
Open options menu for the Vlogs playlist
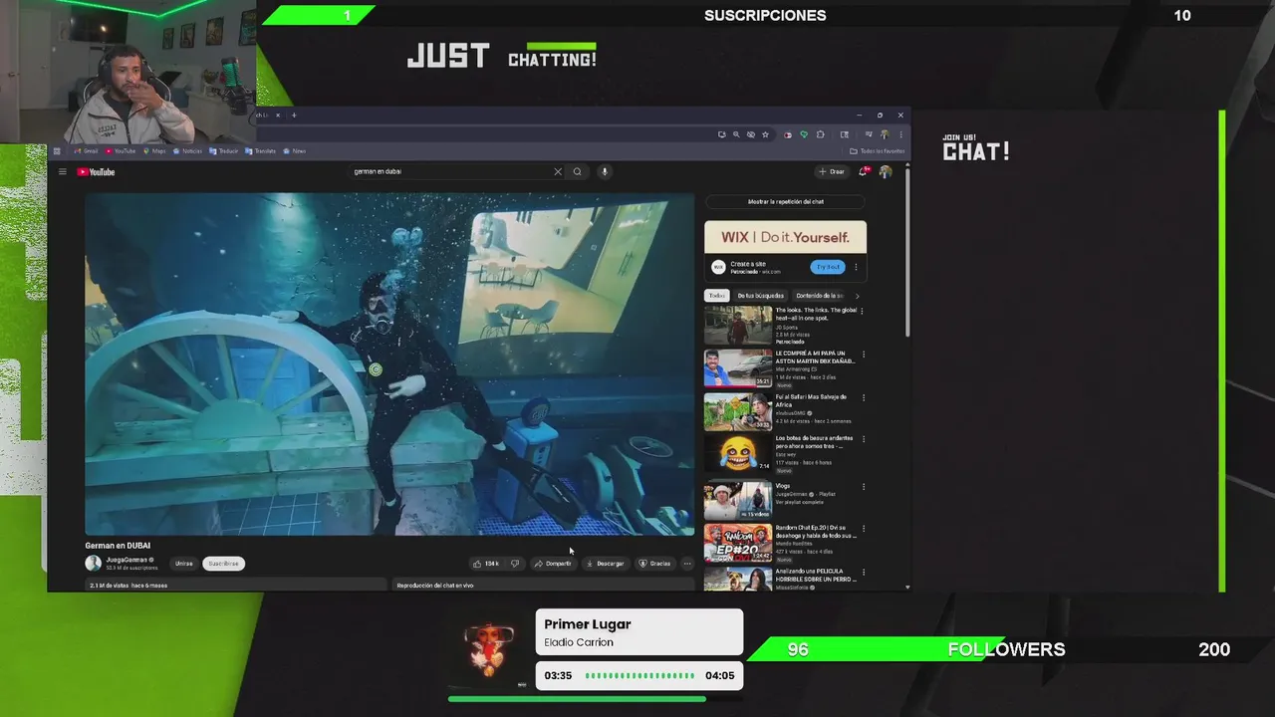click(x=863, y=487)
